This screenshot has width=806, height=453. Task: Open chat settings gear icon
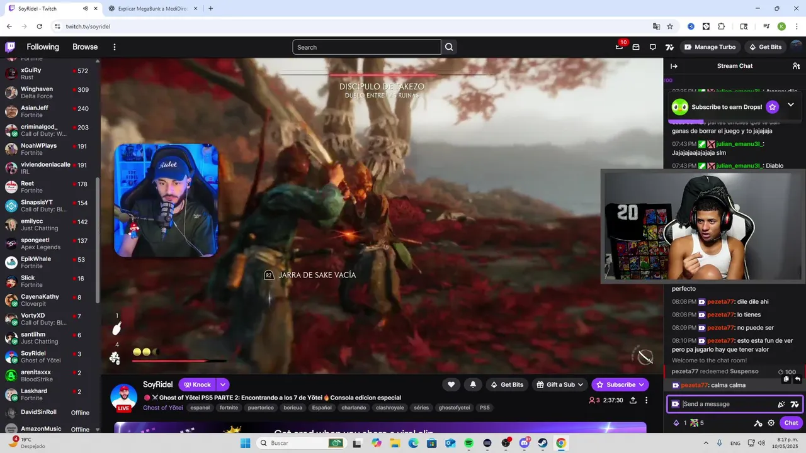point(771,423)
